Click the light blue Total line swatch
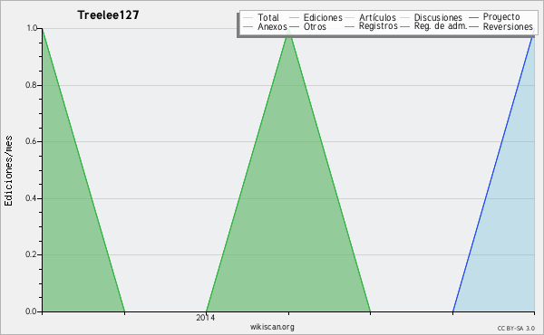Viewport: 544px width, 335px height. click(x=248, y=18)
